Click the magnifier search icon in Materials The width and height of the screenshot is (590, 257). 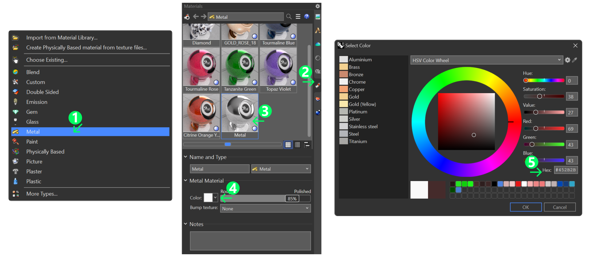(x=289, y=17)
